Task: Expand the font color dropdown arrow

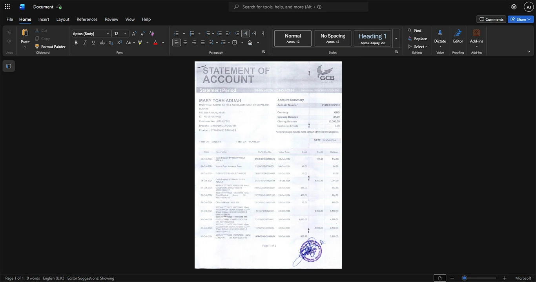Action: tap(163, 42)
